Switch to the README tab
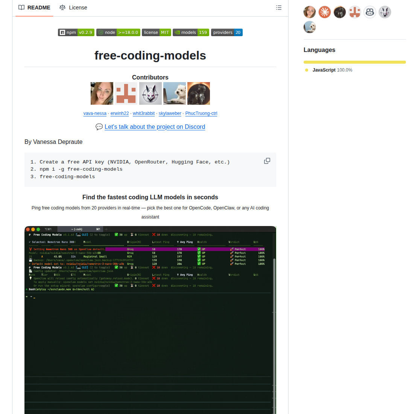Image resolution: width=418 pixels, height=414 pixels. (x=34, y=8)
